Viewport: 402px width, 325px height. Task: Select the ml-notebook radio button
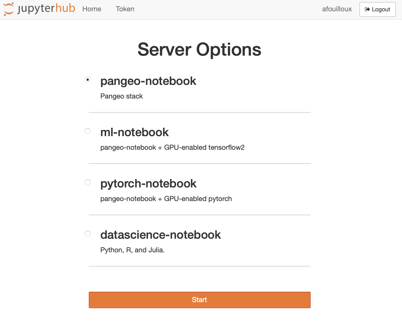[x=88, y=131]
